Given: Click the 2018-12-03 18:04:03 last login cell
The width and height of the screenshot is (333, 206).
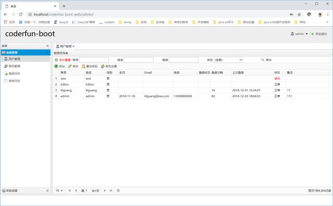Looking at the screenshot, I should click(246, 96).
